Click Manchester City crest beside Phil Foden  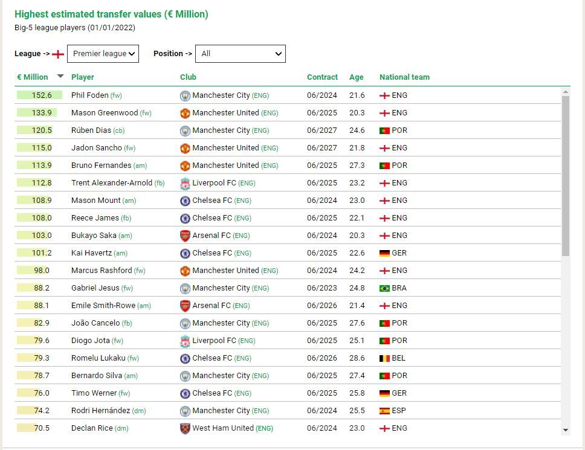tap(185, 95)
